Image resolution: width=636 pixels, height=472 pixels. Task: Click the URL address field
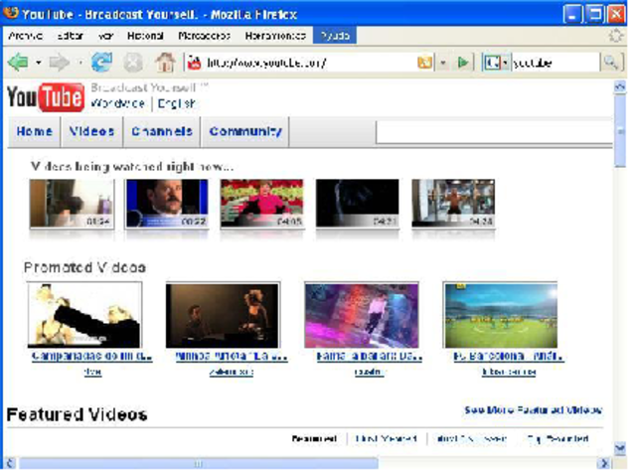[308, 63]
